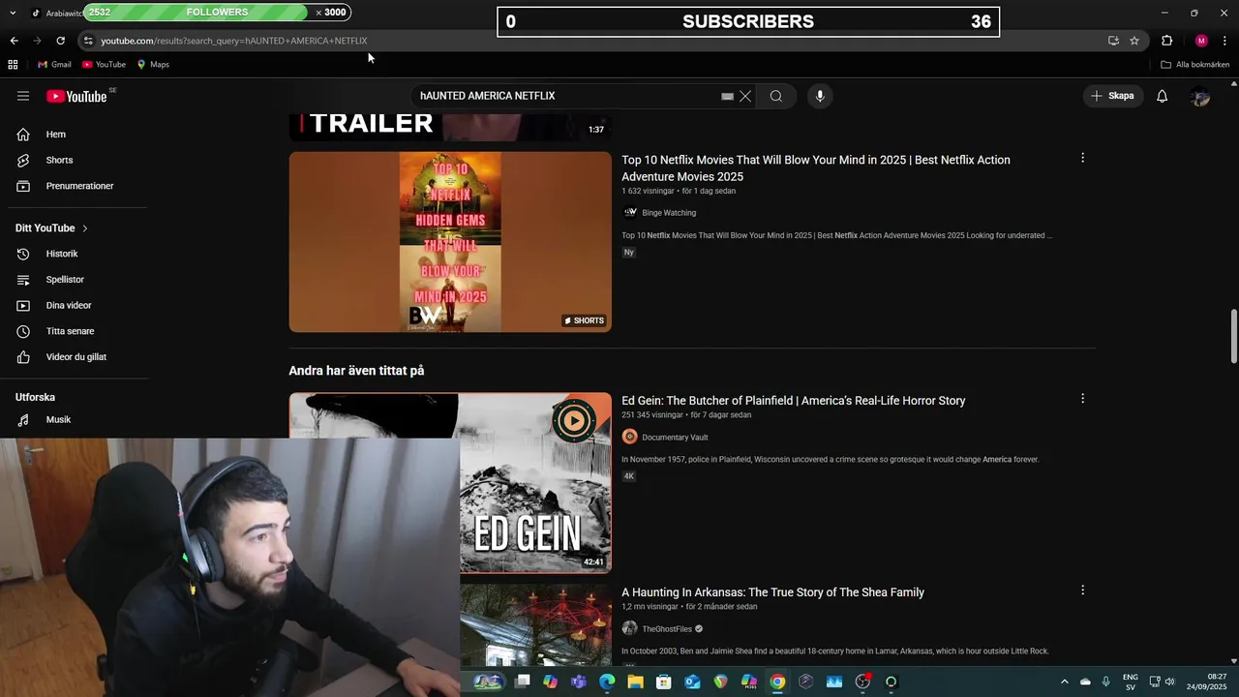Open the tab search dropdown arrow
Screen dimensions: 1239x697
click(13, 13)
